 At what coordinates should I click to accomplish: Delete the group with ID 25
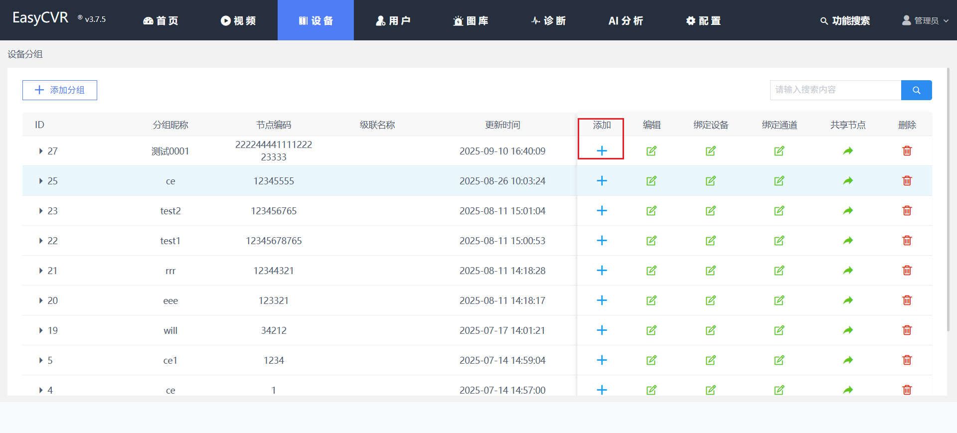tap(907, 181)
